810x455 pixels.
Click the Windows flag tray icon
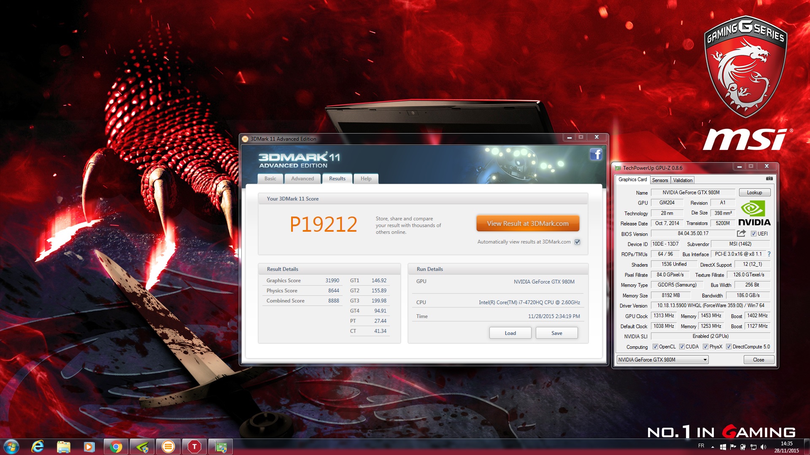(723, 447)
